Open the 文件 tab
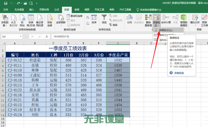Image resolution: width=208 pixels, height=127 pixels. coord(6,10)
